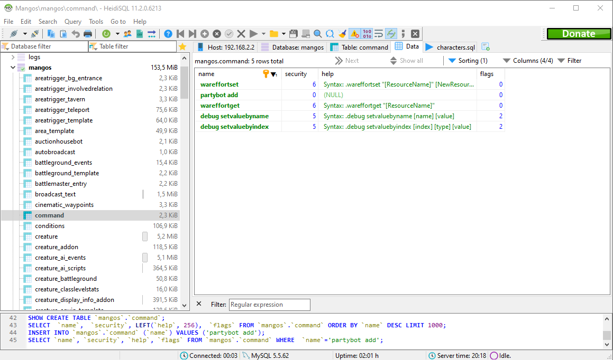Viewport: 613px width, 360px height.
Task: Open the File menu
Action: coord(8,22)
